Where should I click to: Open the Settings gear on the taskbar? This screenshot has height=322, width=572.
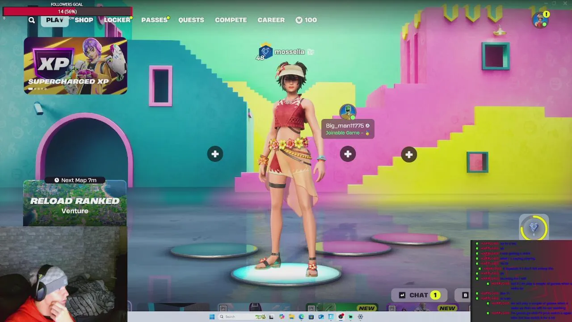pyautogui.click(x=360, y=317)
